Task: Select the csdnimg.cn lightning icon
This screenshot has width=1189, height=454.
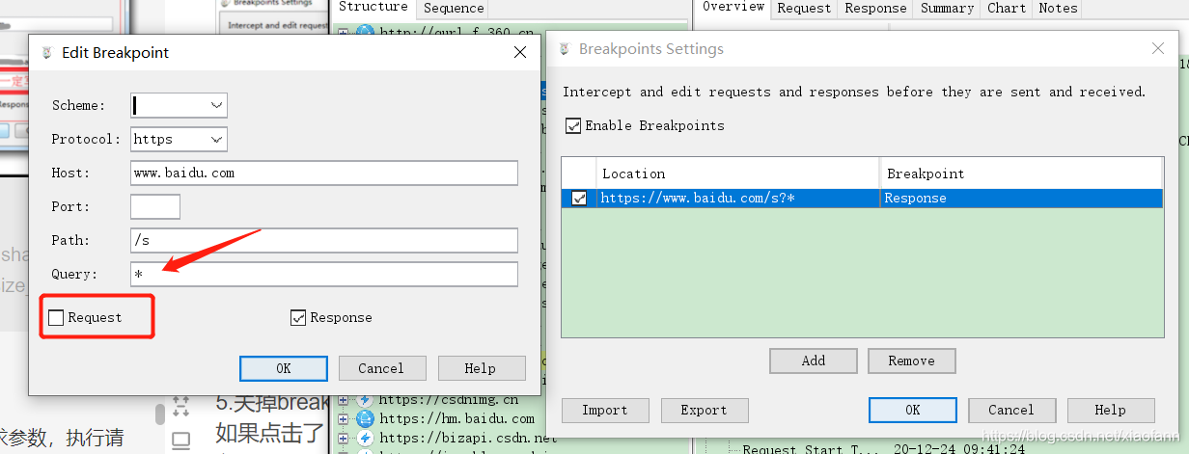Action: 365,400
